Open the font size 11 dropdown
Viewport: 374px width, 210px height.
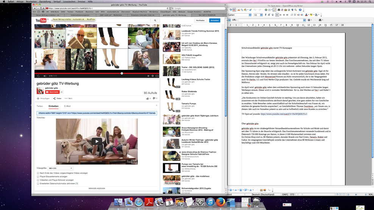click(x=261, y=15)
